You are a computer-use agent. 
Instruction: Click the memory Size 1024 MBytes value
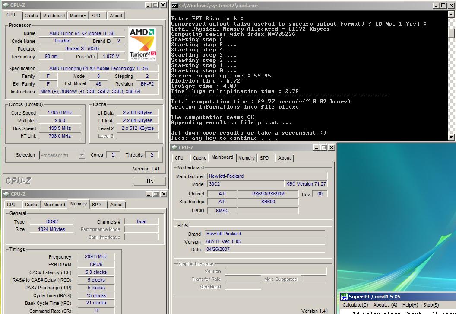pyautogui.click(x=51, y=229)
